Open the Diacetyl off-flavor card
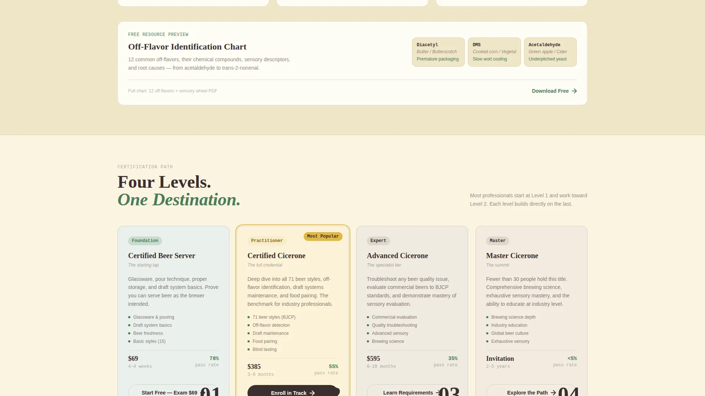The width and height of the screenshot is (705, 396). [x=438, y=52]
